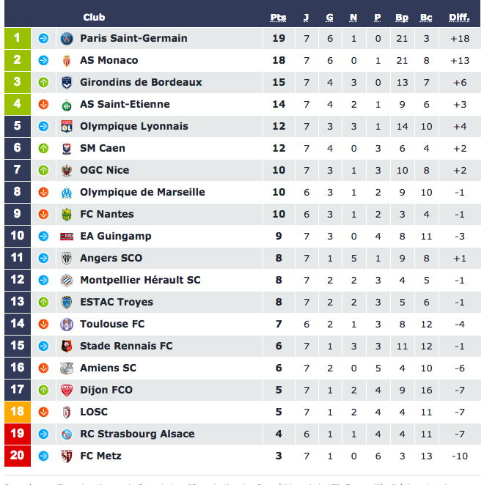Sort by the Pts column header
Screen dimensions: 484x485
click(x=278, y=18)
